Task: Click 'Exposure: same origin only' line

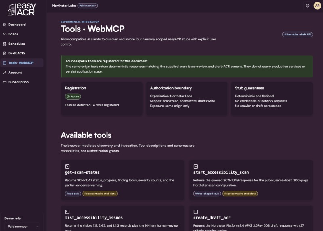Action: (x=170, y=106)
